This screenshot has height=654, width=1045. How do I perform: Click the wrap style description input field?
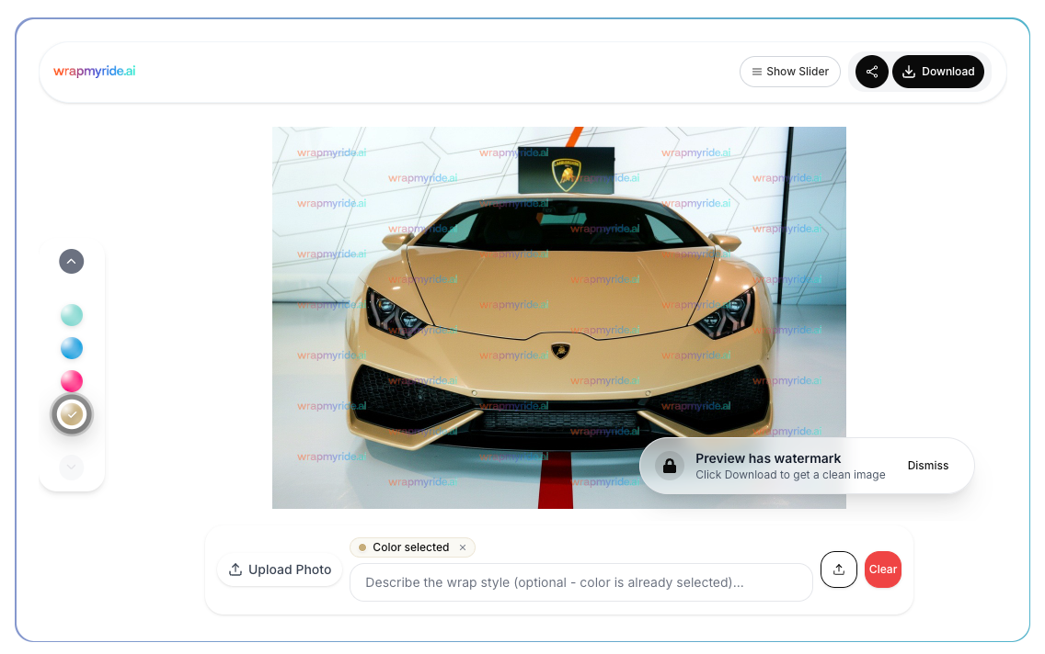pos(580,581)
